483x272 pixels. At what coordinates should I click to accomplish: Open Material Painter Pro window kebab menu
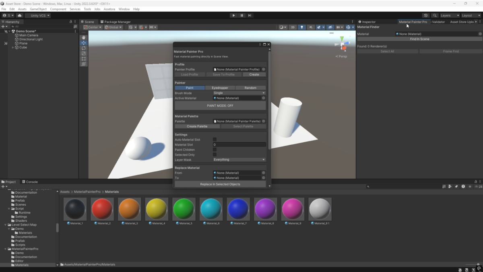(x=260, y=44)
